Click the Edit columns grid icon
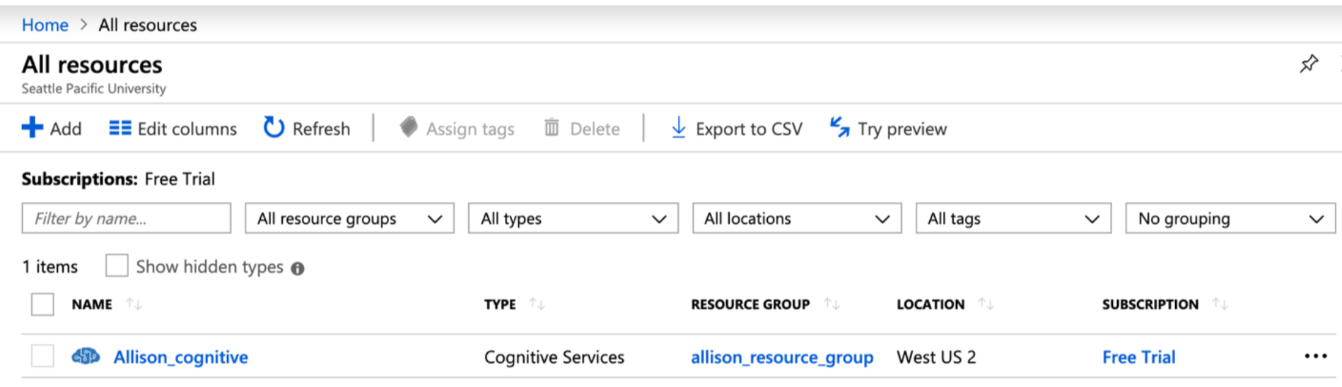The height and width of the screenshot is (387, 1342). click(x=119, y=128)
